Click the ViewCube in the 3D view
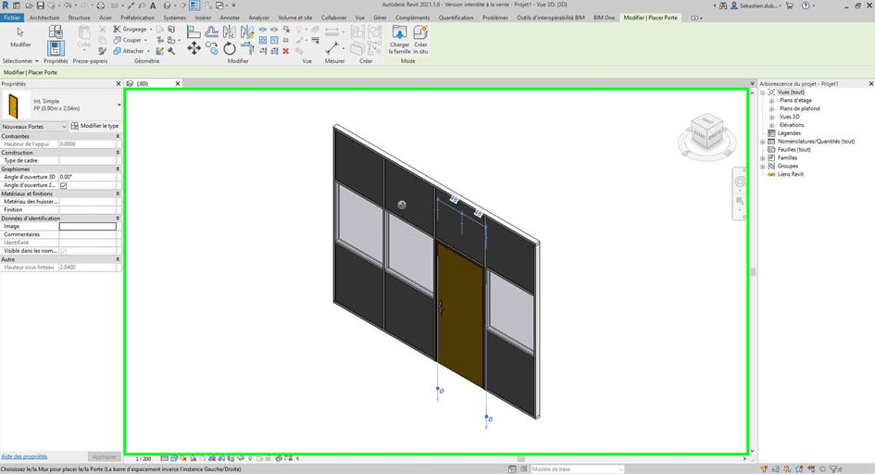The width and height of the screenshot is (875, 474). coord(706,131)
